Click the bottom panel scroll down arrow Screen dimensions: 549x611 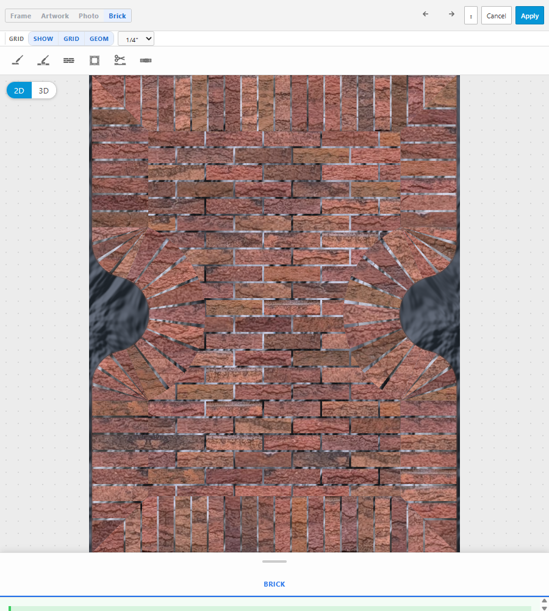(x=544, y=609)
